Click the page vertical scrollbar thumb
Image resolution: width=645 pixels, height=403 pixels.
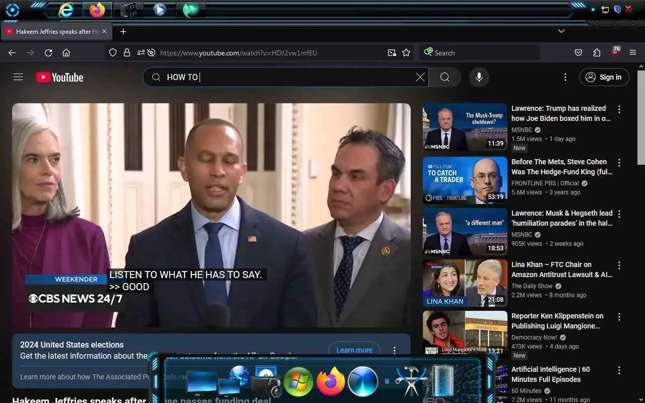pos(641,117)
